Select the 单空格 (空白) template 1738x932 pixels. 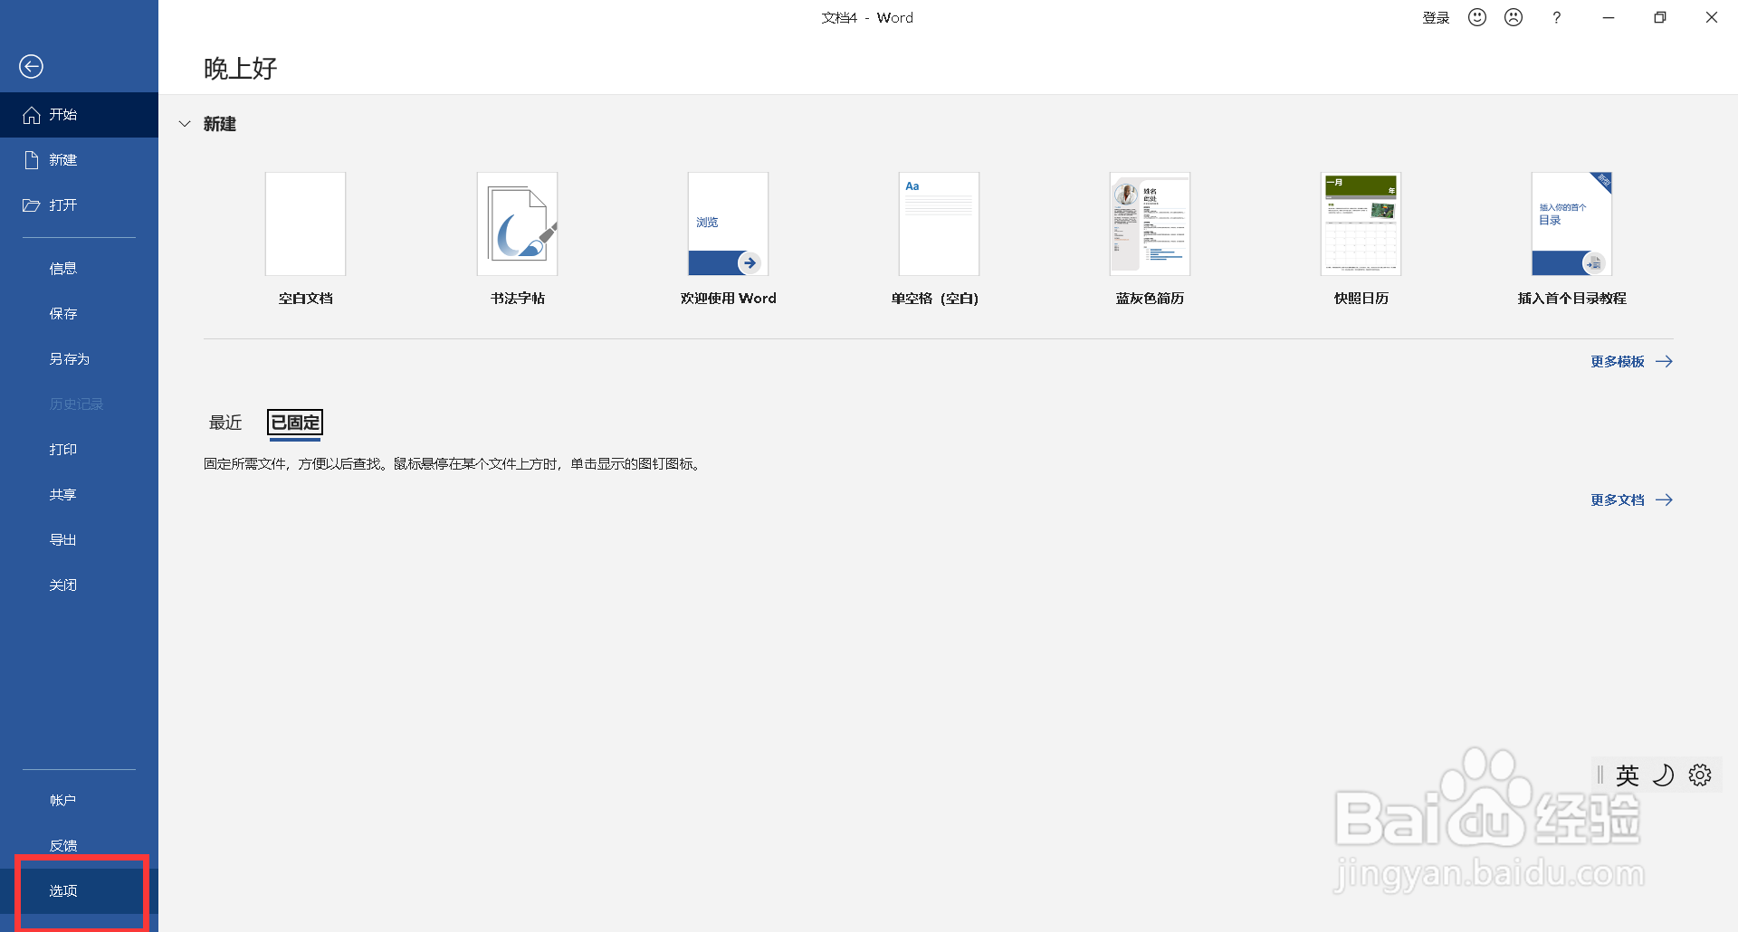[x=939, y=223]
